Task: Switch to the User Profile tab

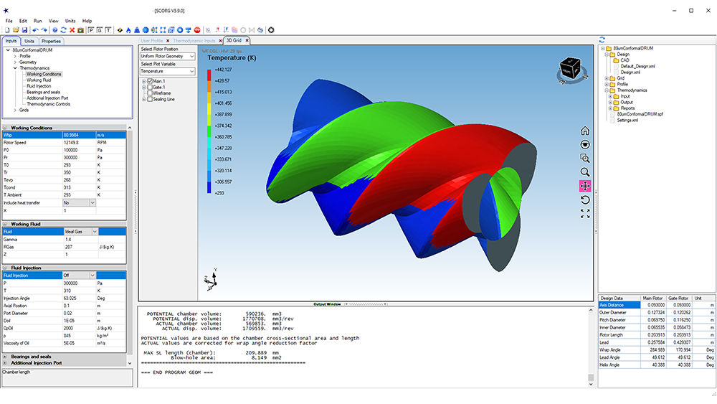Action: coord(151,41)
